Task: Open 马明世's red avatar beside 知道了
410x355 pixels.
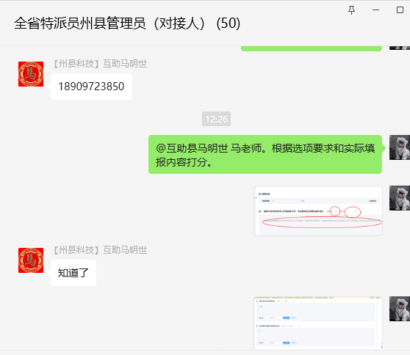Action: tap(31, 260)
